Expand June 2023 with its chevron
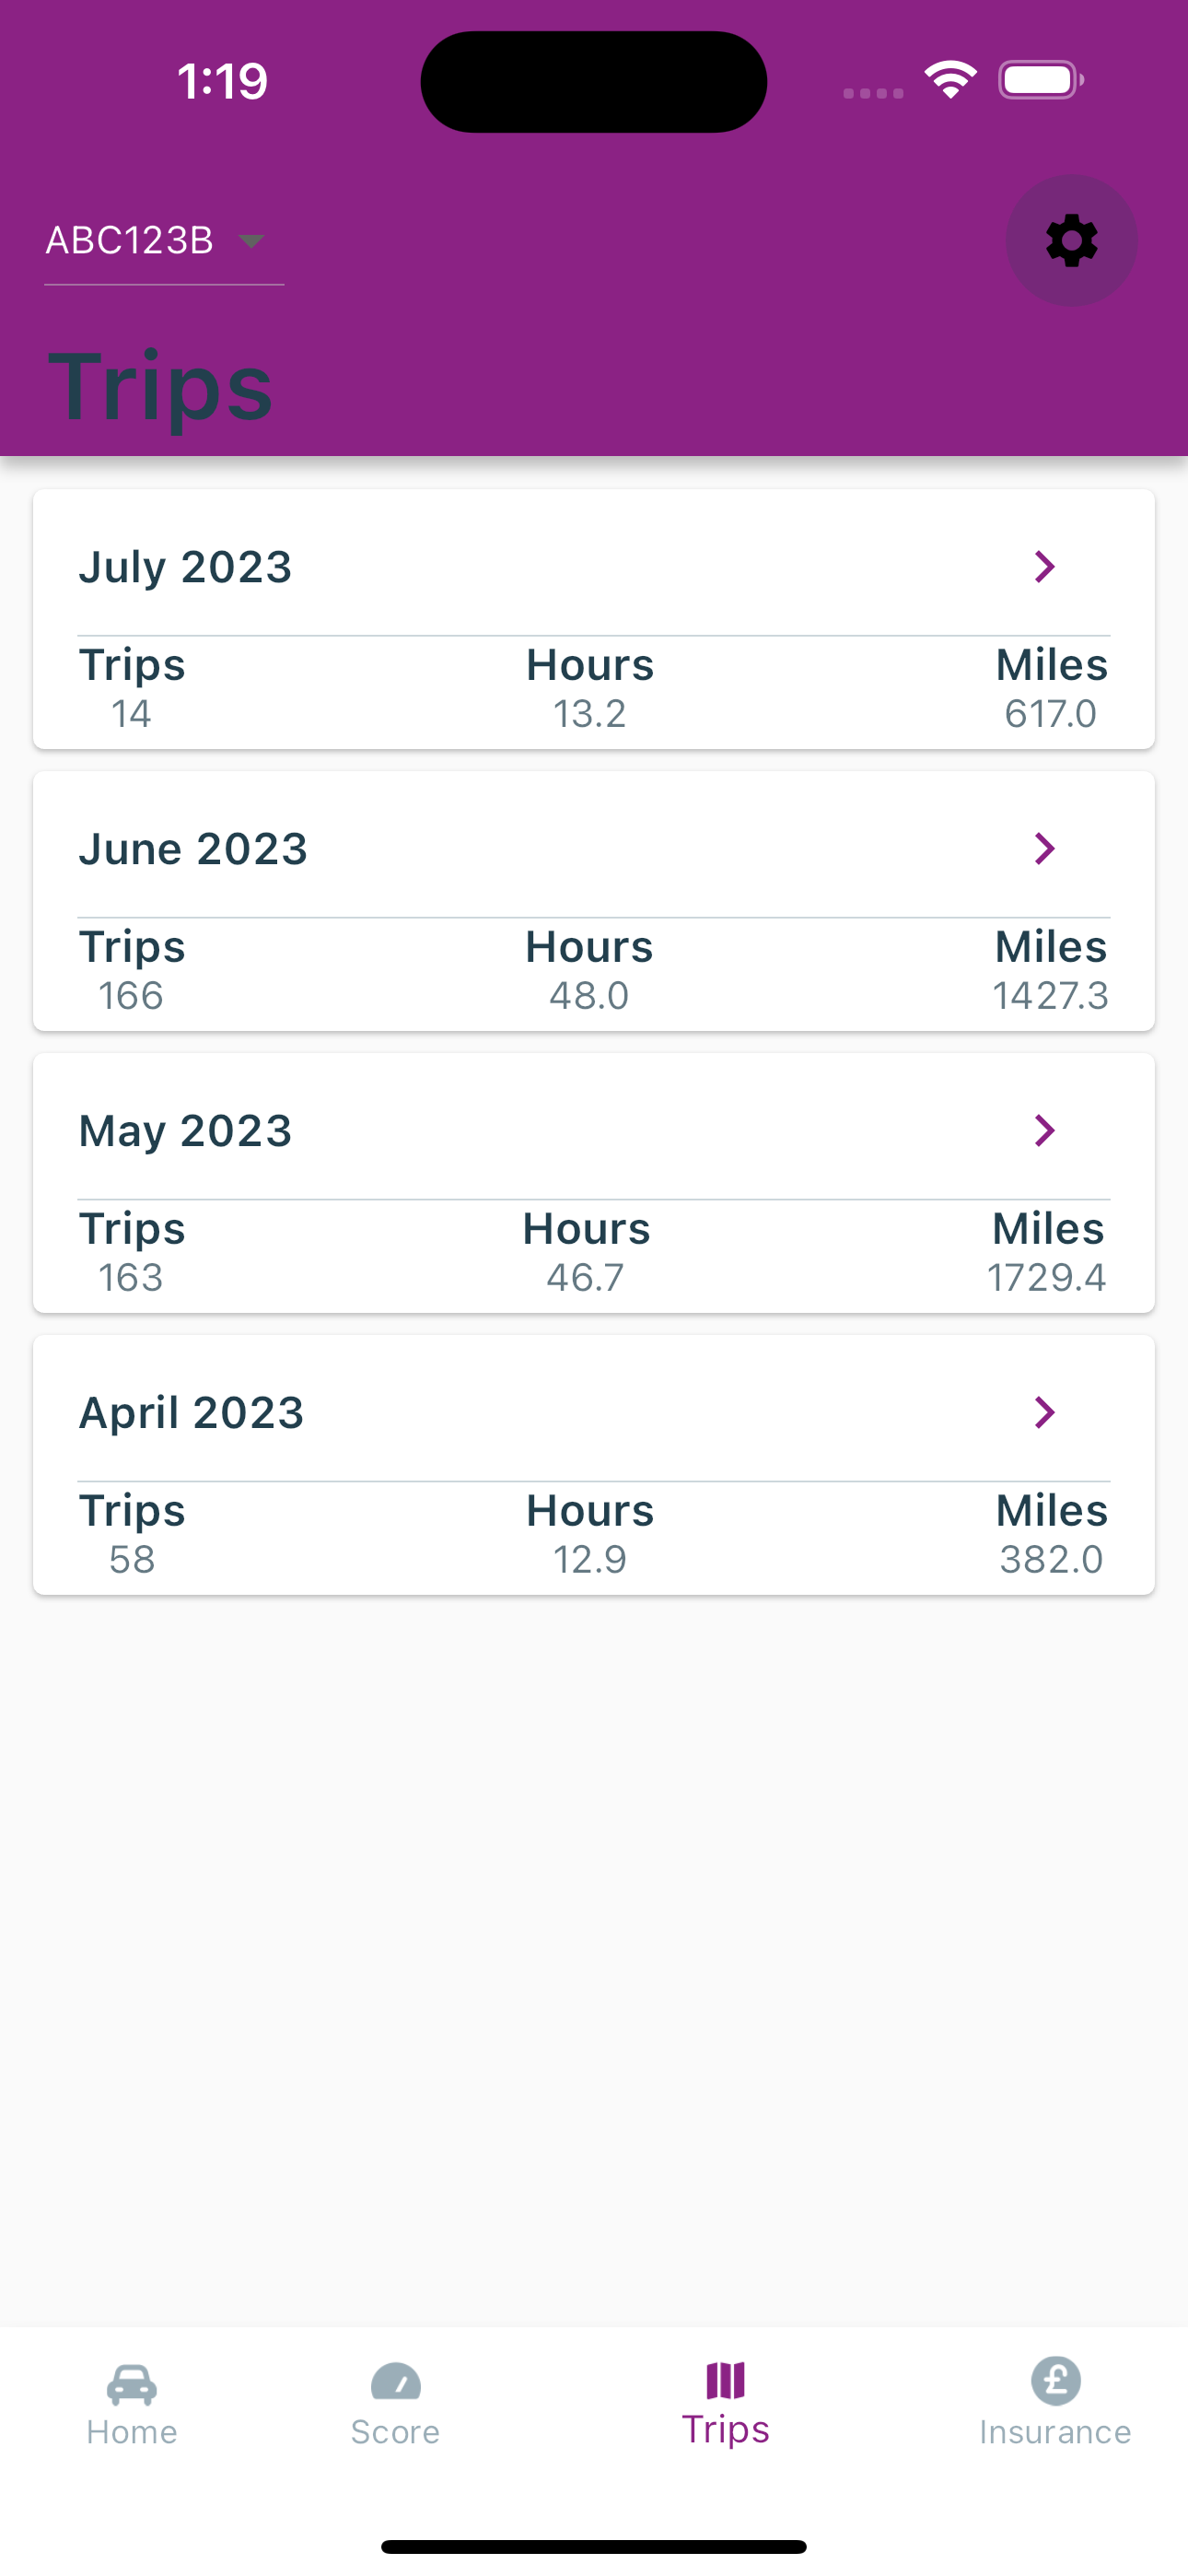 (x=1044, y=849)
